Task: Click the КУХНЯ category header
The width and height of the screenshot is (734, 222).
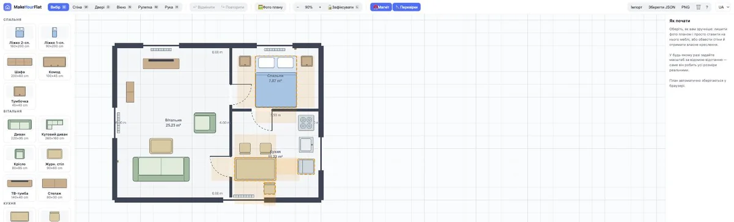Action: 9,204
